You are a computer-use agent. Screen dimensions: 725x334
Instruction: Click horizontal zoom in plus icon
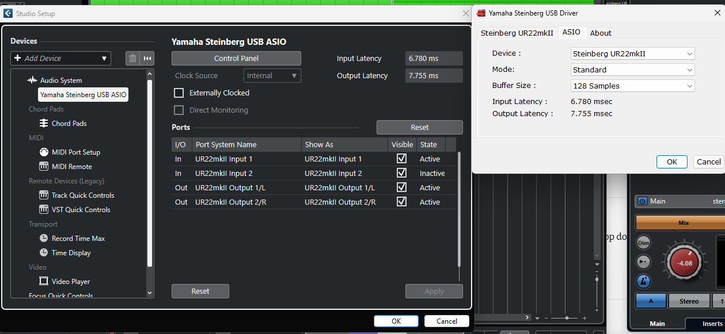click(x=584, y=318)
